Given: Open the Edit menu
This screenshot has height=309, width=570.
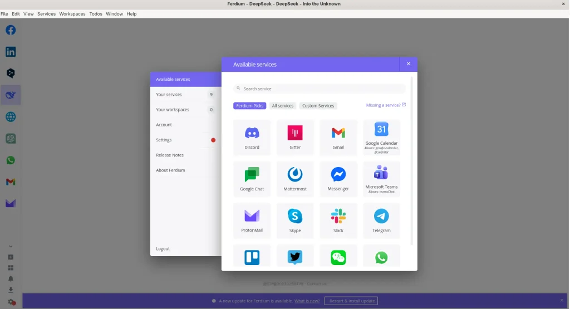Looking at the screenshot, I should (x=16, y=14).
